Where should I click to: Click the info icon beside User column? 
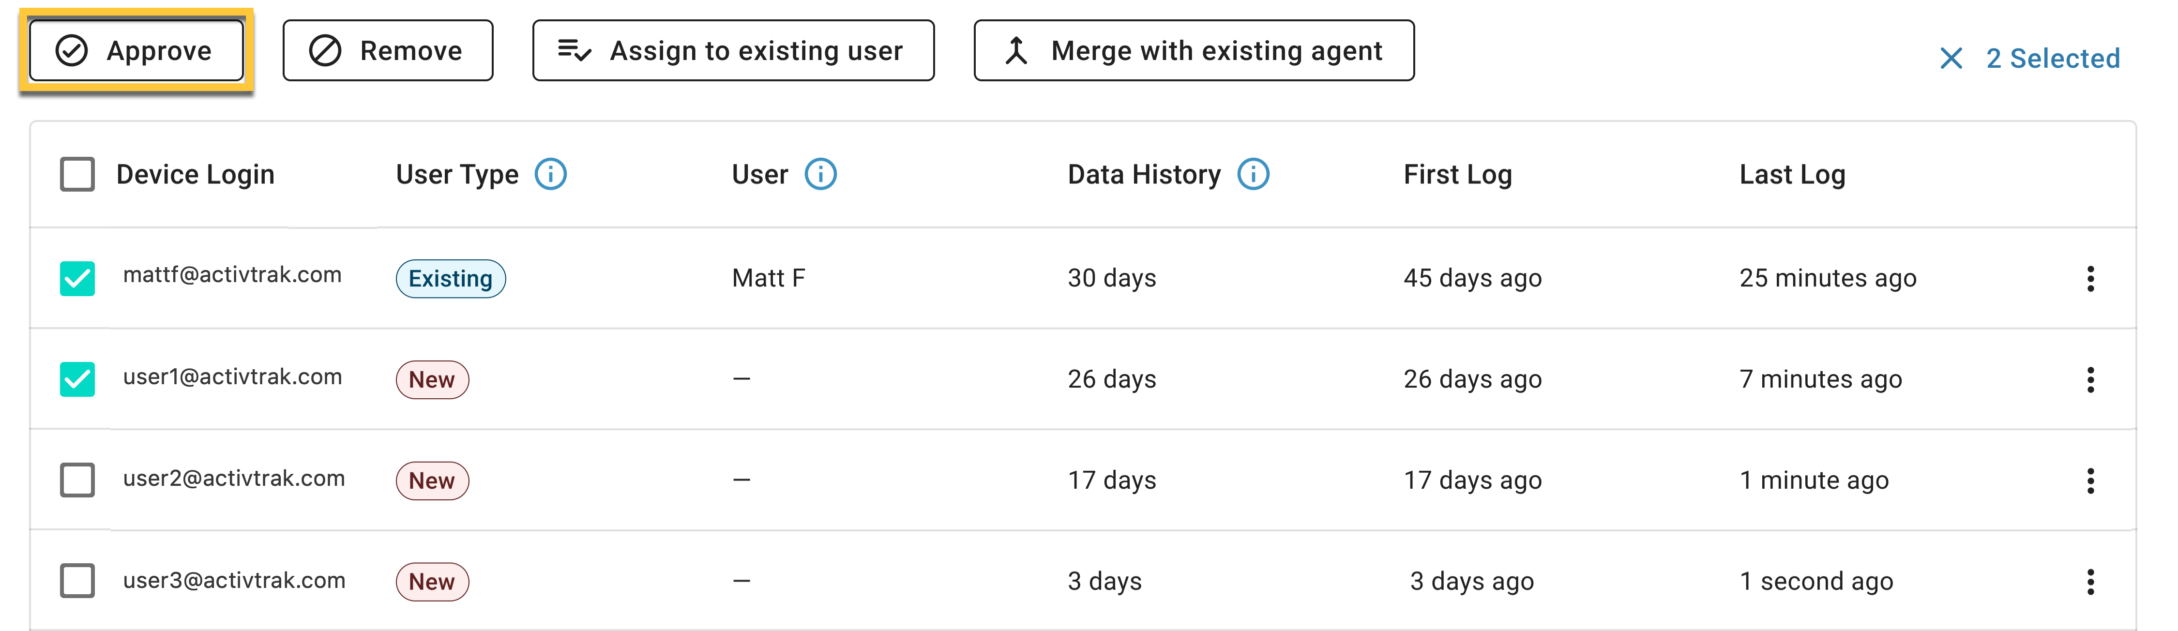coord(820,174)
